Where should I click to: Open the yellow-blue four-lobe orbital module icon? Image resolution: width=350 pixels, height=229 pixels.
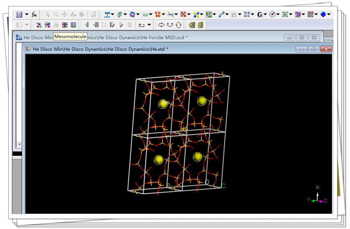196,14
